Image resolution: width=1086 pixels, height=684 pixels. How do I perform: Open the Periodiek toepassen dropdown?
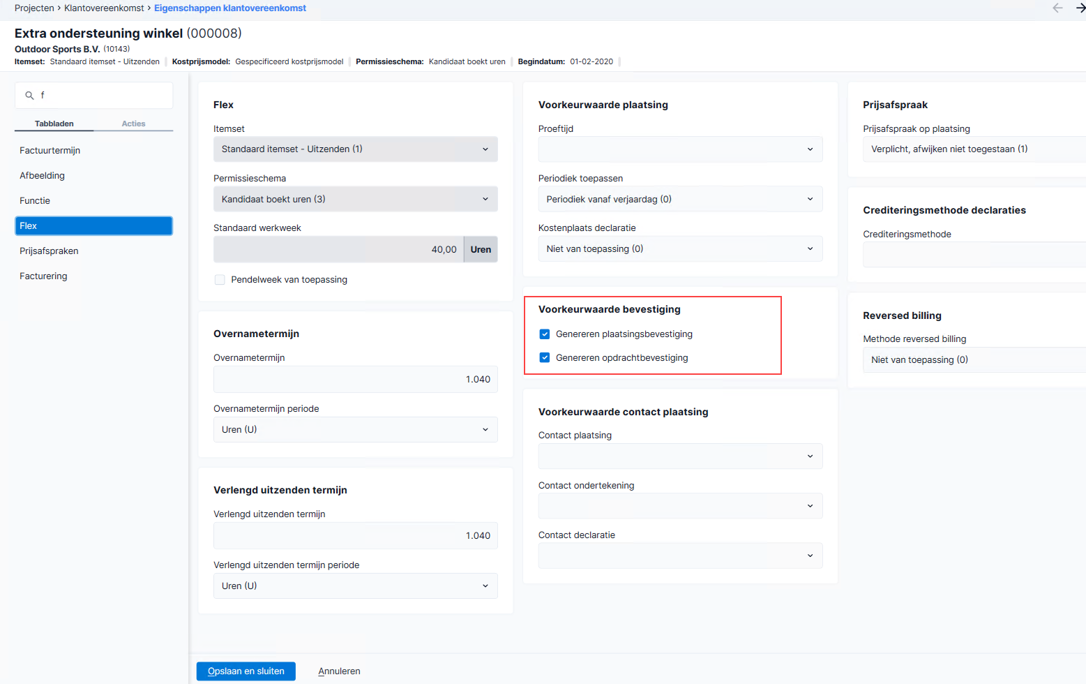pos(680,200)
